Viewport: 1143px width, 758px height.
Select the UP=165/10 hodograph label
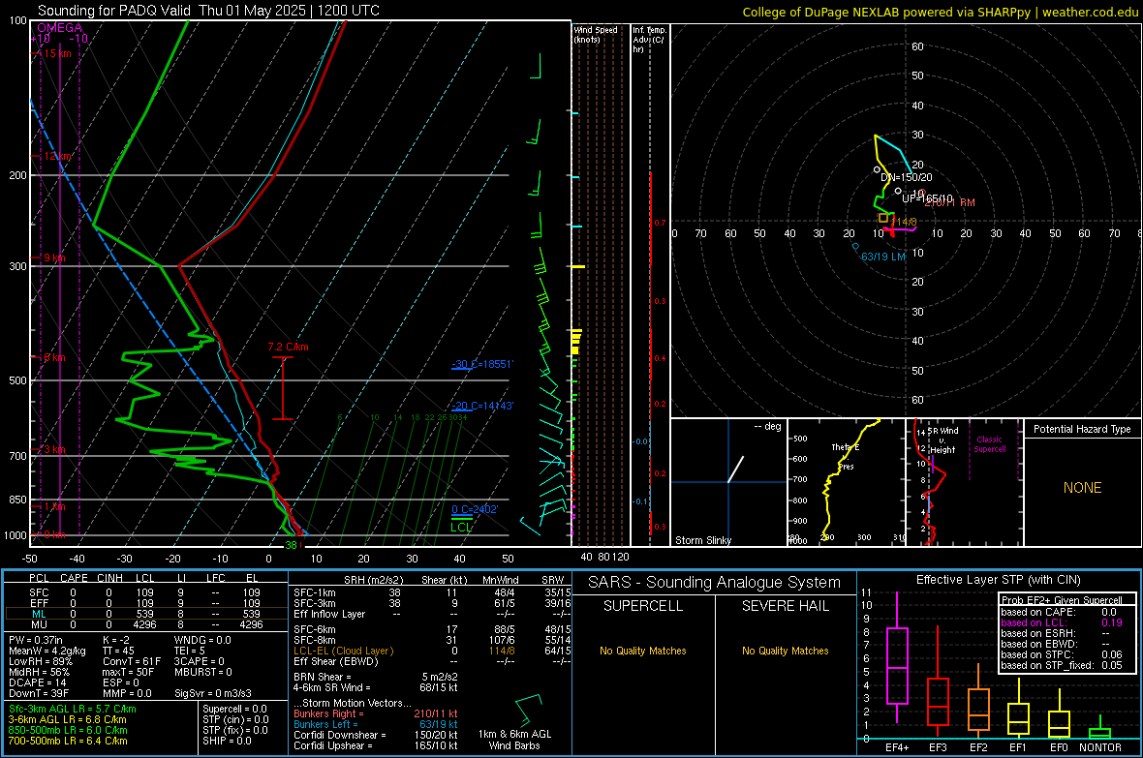[927, 198]
